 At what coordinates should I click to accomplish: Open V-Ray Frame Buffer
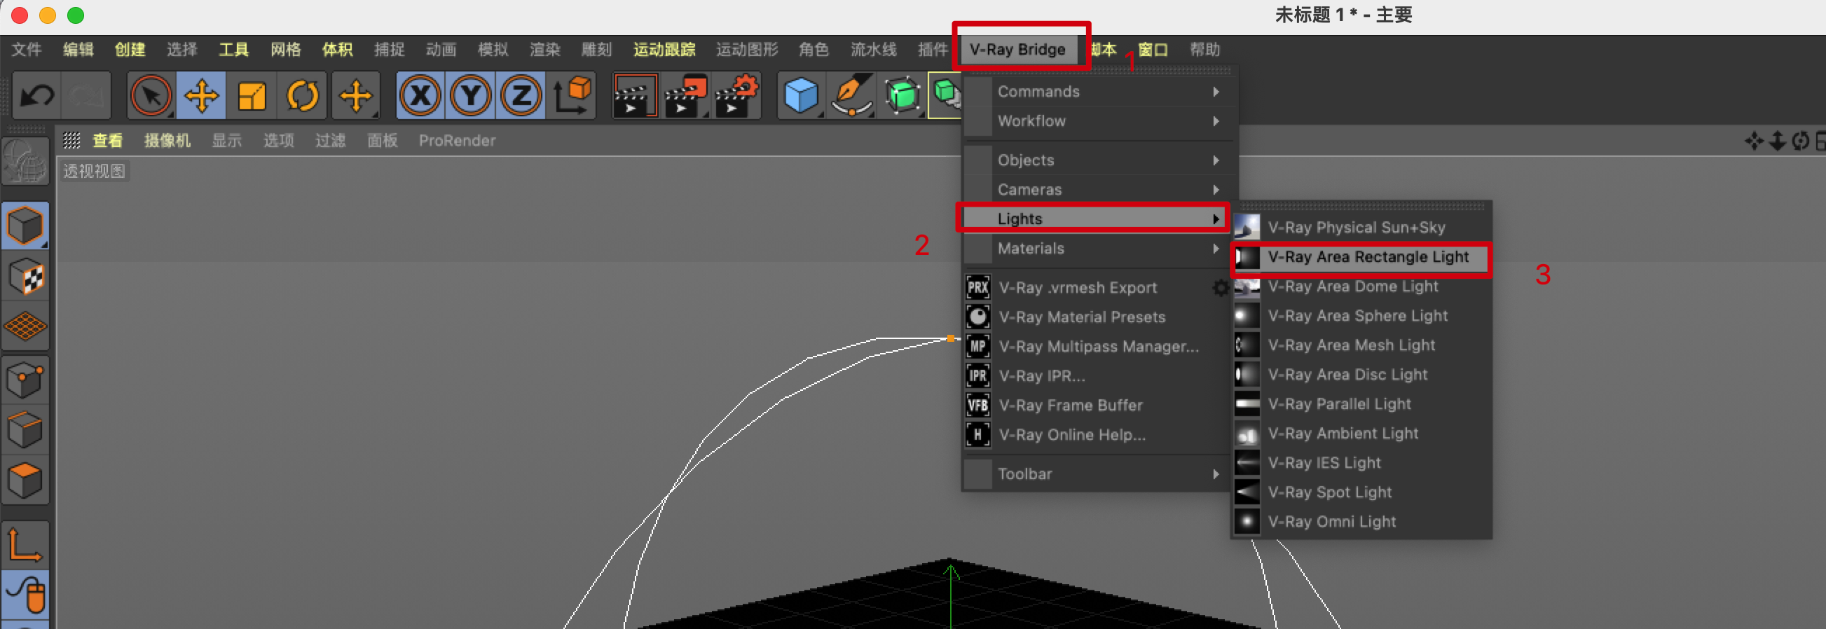click(x=1097, y=405)
